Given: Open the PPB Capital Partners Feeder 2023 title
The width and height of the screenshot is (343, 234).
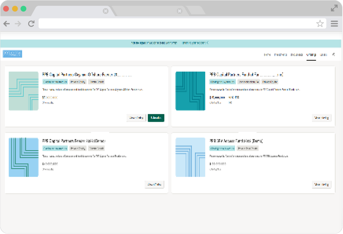Looking at the screenshot, I should [x=74, y=141].
